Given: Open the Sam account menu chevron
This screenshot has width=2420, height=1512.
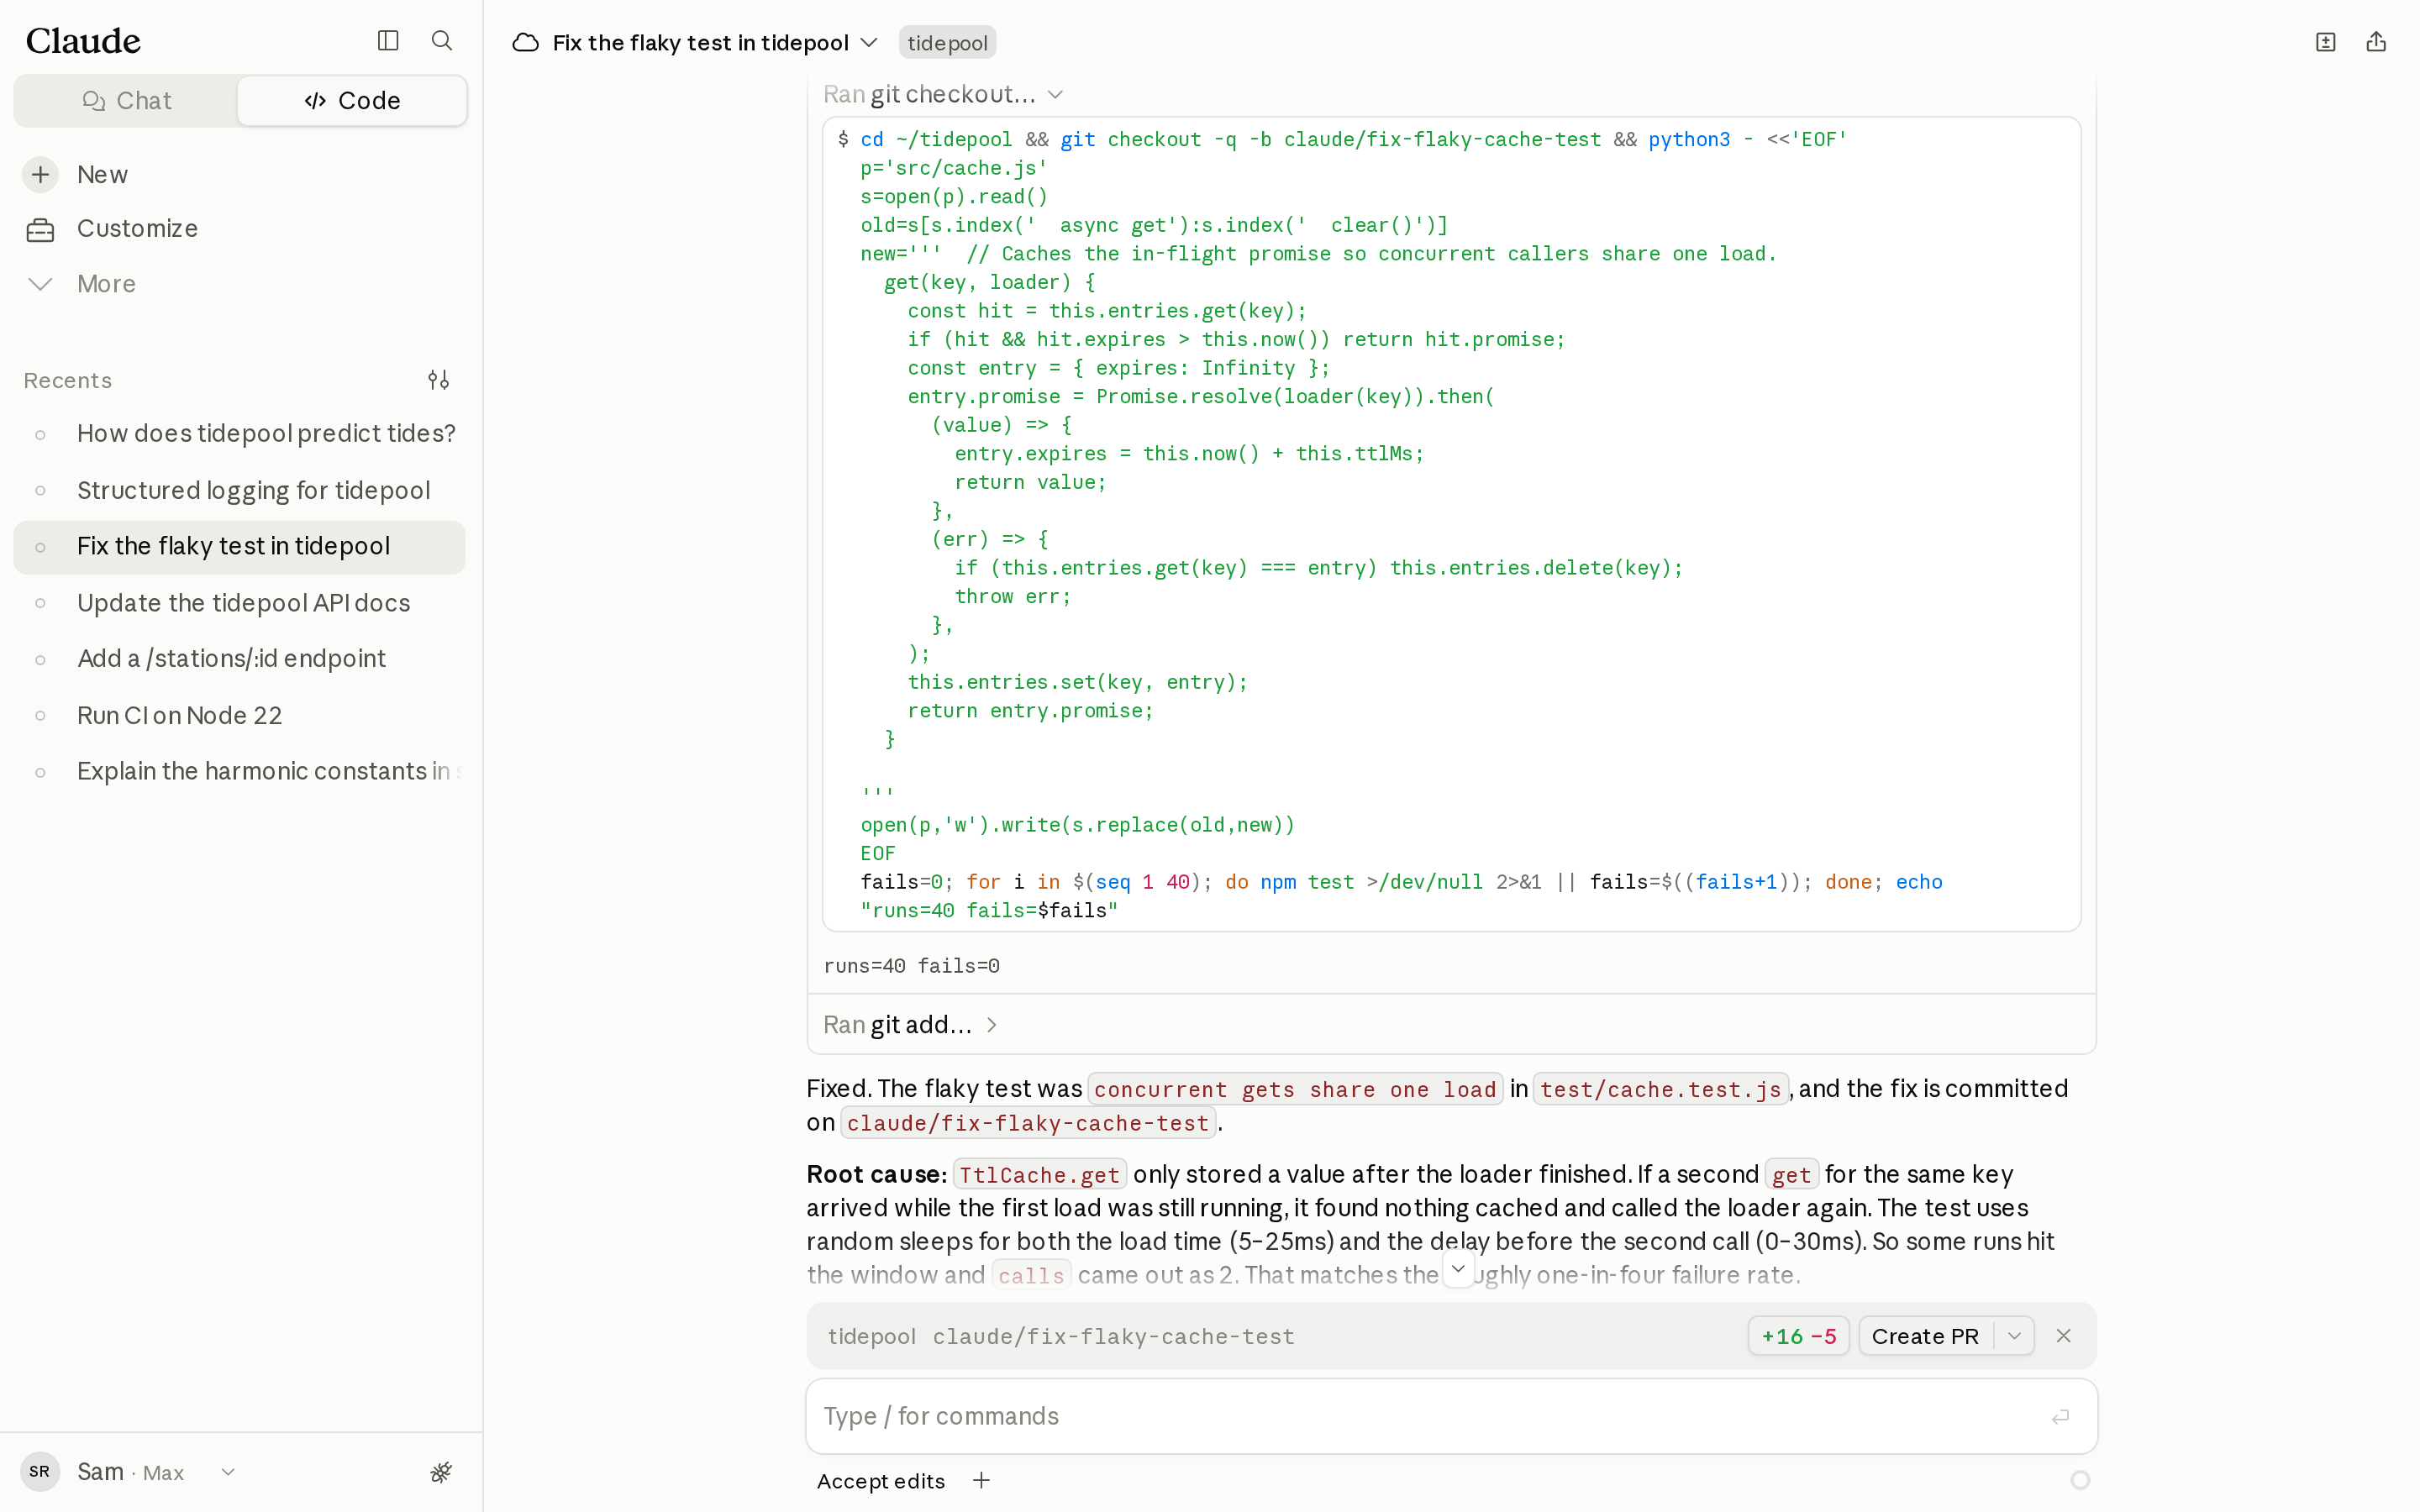Looking at the screenshot, I should 228,1472.
